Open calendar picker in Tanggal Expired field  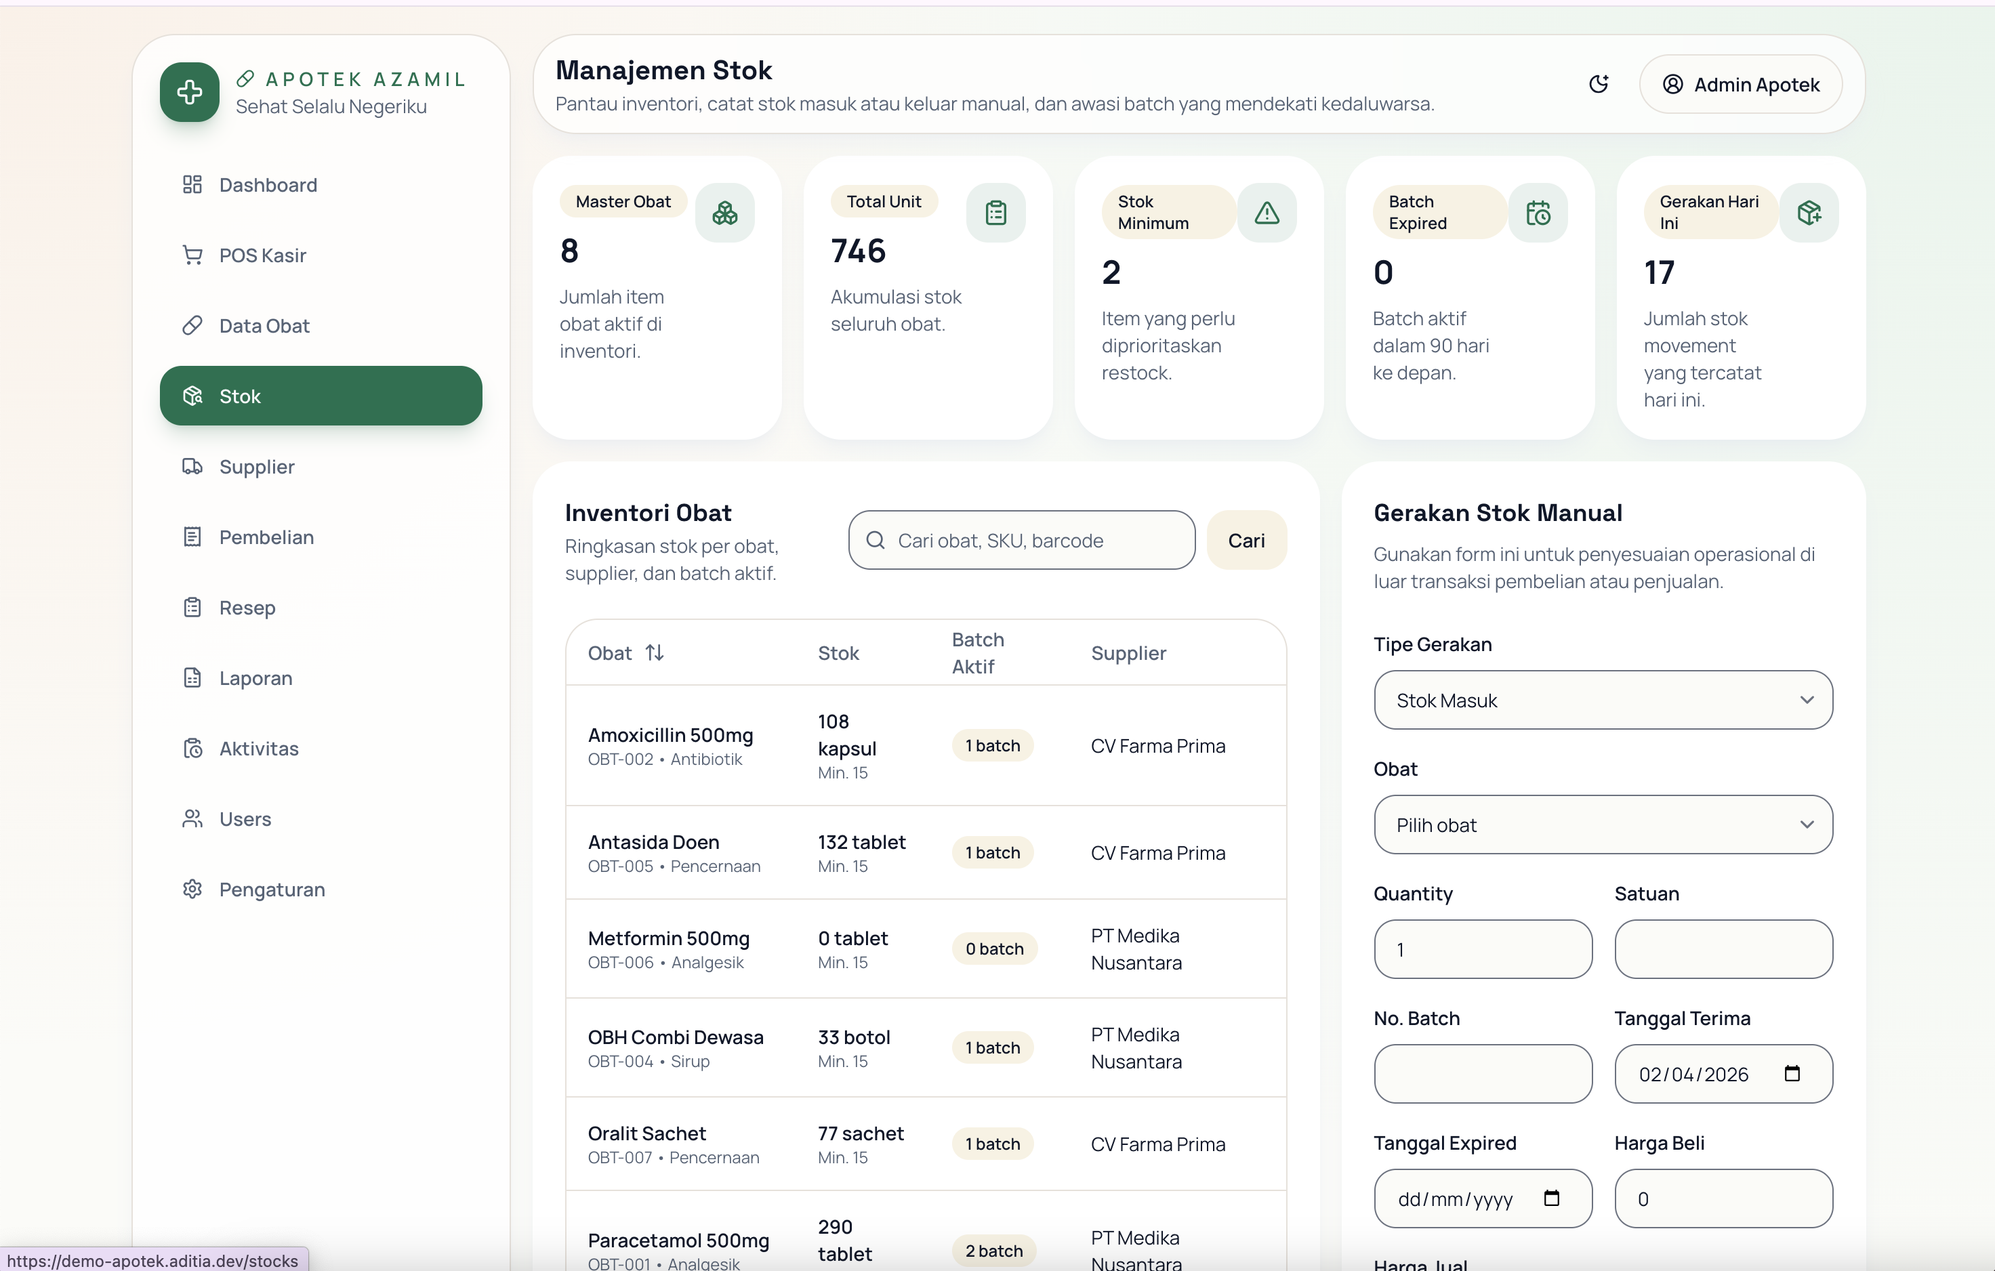point(1551,1198)
